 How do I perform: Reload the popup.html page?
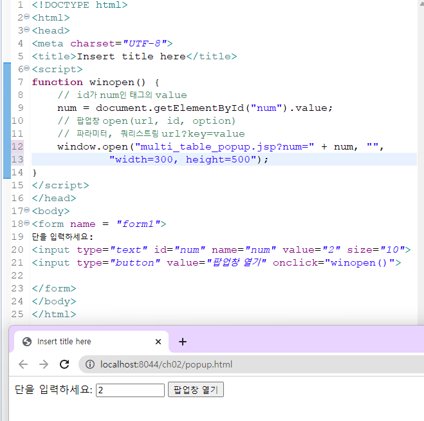coord(64,364)
